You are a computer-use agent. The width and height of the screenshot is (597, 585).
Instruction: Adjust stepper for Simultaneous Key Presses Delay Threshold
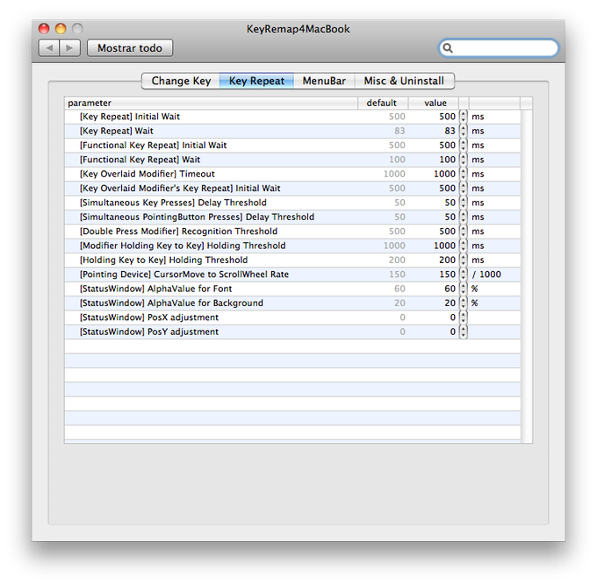coord(463,203)
